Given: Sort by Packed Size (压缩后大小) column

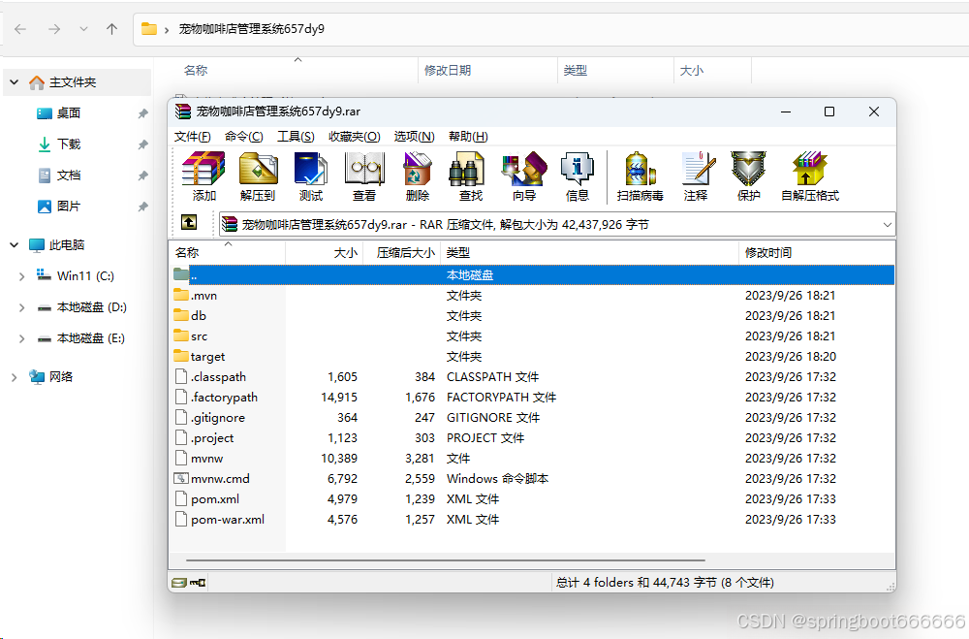Looking at the screenshot, I should click(x=401, y=252).
